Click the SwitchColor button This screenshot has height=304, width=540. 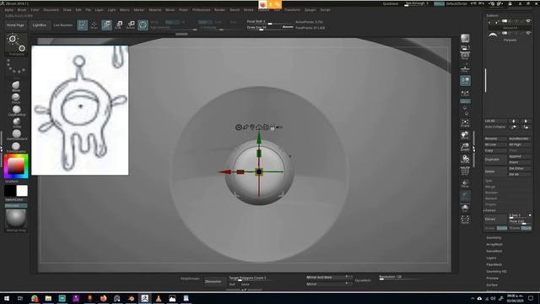14,199
